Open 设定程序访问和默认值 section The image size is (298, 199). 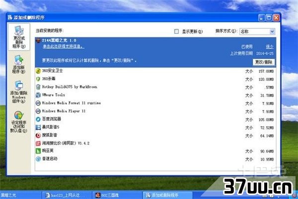point(19,122)
